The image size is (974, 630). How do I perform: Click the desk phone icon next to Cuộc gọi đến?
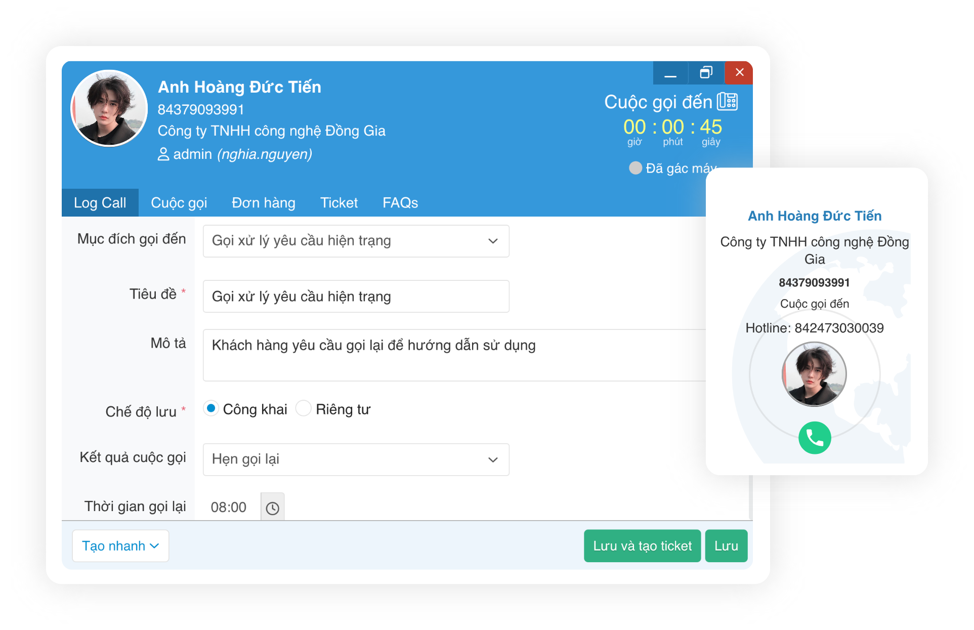point(728,102)
